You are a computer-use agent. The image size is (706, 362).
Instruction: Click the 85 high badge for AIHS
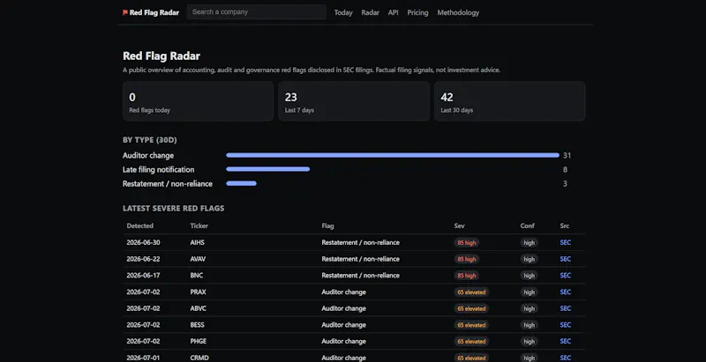click(x=467, y=243)
